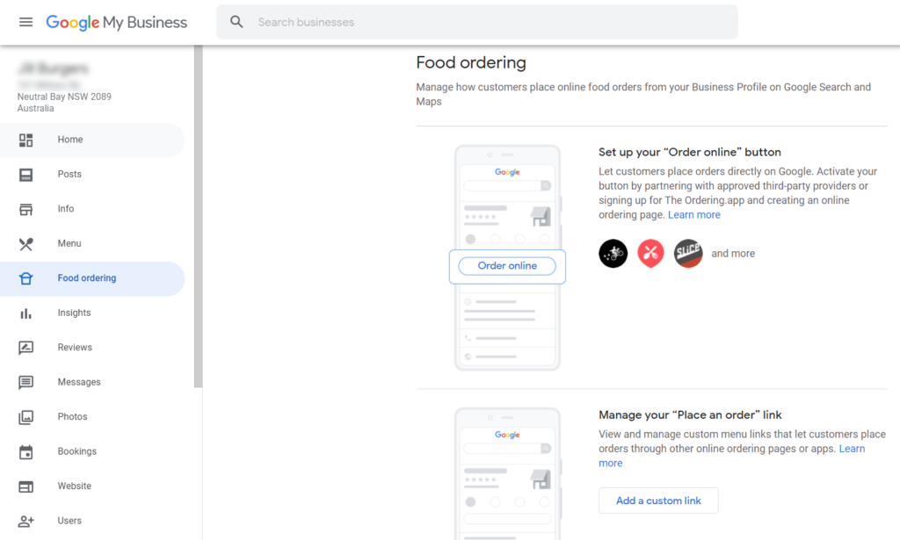
Task: Click the Order online illustration button
Action: click(507, 266)
